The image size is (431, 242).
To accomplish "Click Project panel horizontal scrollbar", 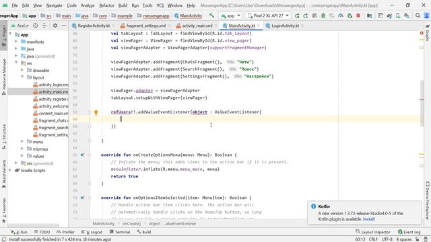I will coord(34,226).
